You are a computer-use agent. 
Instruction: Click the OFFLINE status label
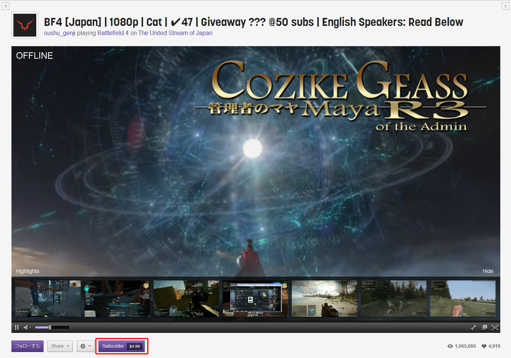tap(34, 56)
